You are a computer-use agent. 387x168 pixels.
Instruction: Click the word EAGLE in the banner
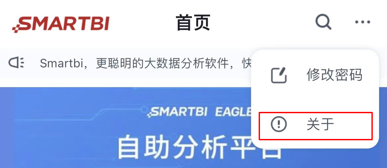[233, 112]
